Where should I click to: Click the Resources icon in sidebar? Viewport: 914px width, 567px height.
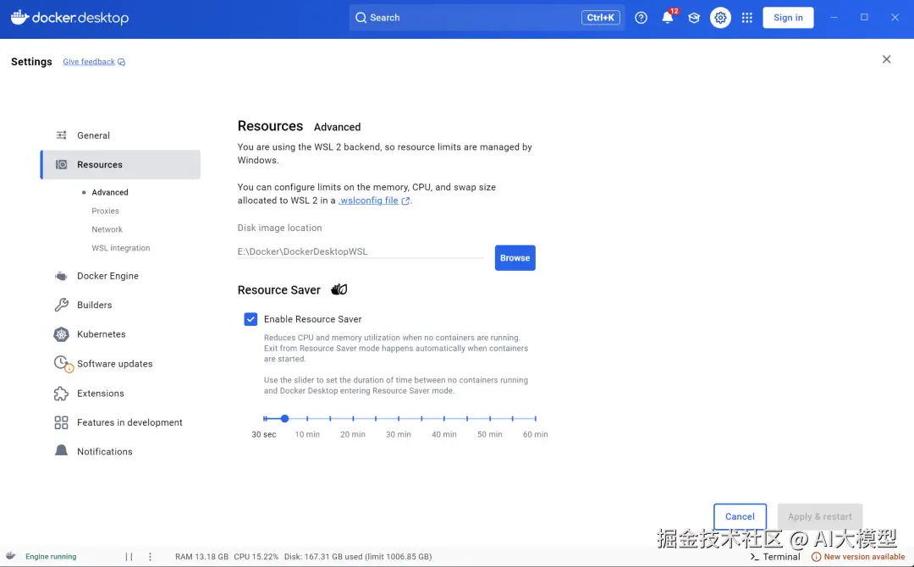point(61,164)
